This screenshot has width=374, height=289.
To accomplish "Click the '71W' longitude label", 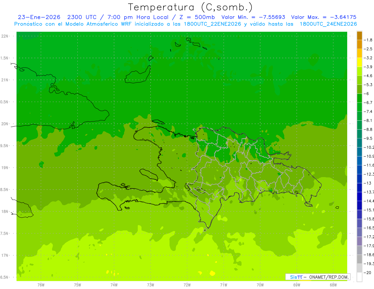I will tap(223, 285).
